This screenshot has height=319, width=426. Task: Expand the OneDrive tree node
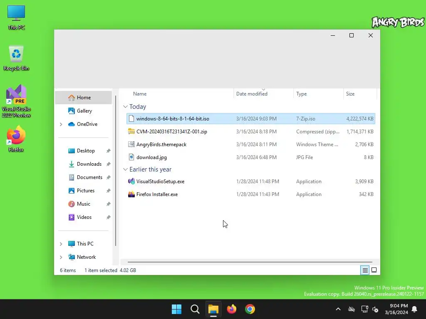(61, 124)
